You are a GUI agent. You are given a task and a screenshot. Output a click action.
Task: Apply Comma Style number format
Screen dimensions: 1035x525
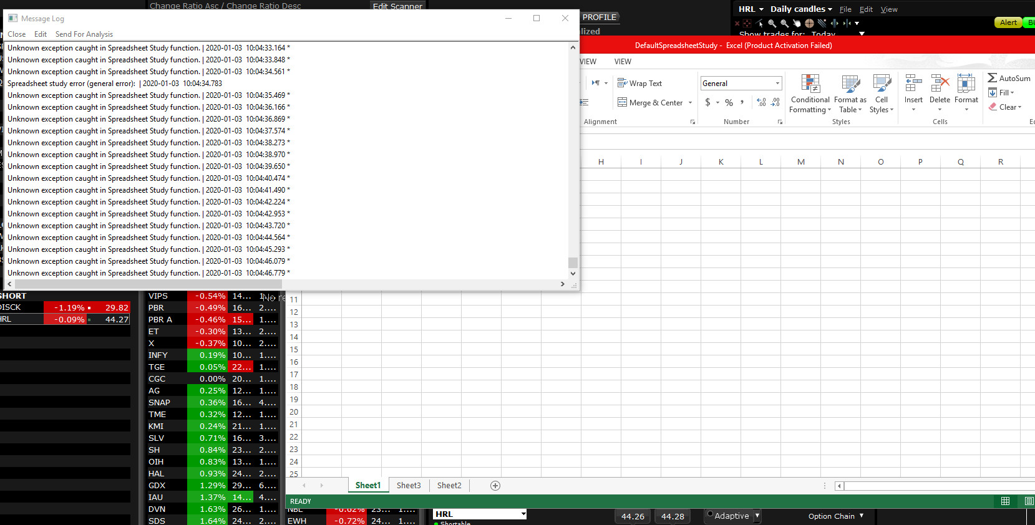coord(742,102)
